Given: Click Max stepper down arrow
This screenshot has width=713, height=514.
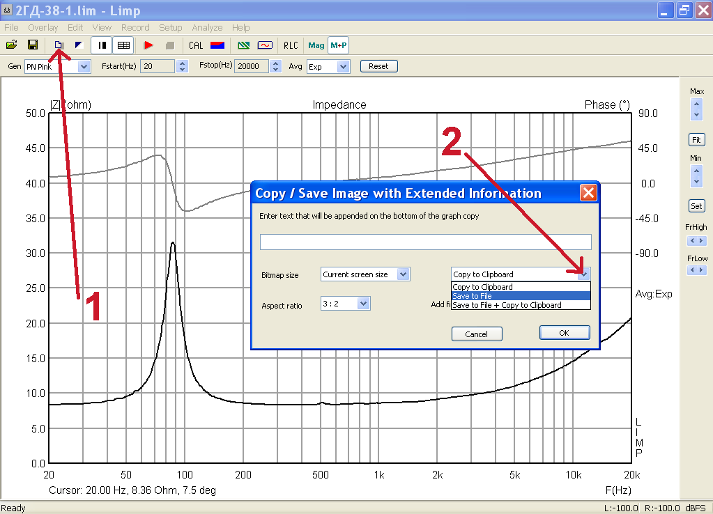Looking at the screenshot, I should click(x=696, y=114).
